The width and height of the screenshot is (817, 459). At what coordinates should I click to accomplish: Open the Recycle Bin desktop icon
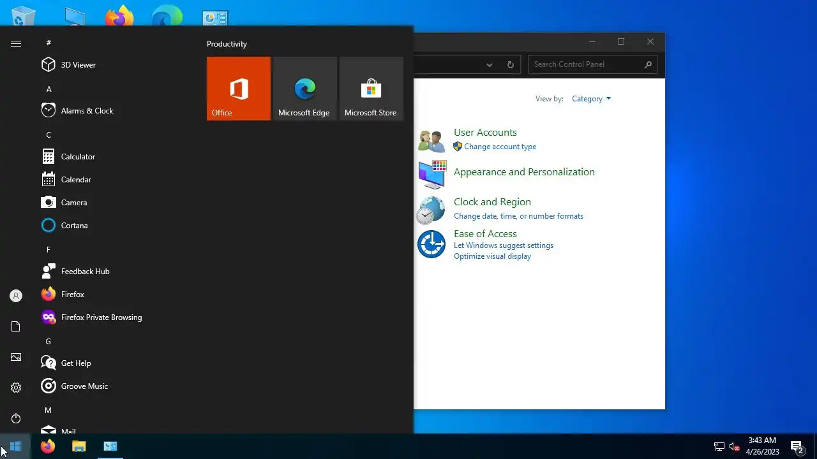(24, 17)
